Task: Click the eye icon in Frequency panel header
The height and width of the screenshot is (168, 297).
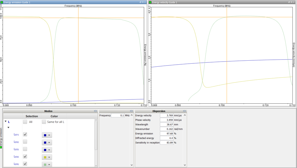Action: pos(131,111)
